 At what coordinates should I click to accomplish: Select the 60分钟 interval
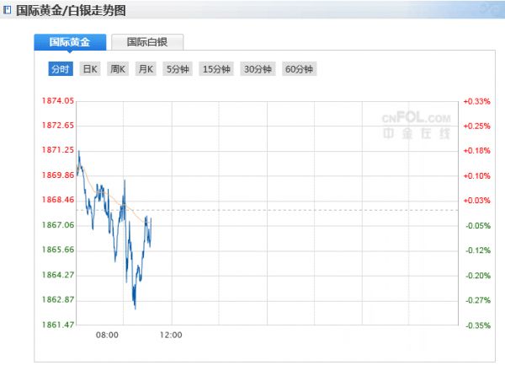(299, 68)
